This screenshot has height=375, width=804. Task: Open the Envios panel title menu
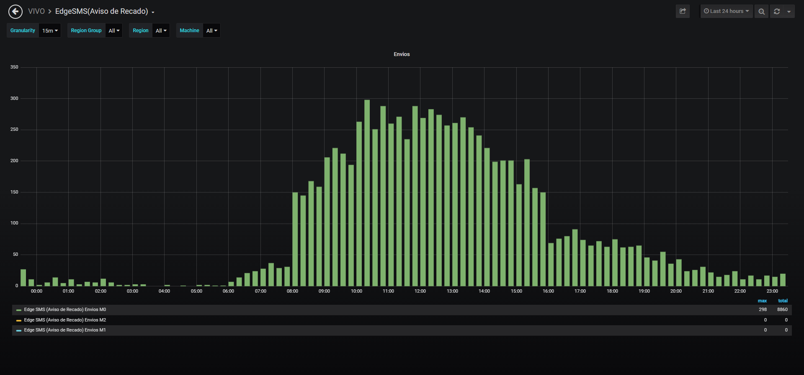[402, 54]
